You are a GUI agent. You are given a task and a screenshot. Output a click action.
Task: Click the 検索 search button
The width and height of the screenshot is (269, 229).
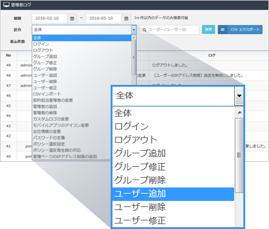[x=208, y=29]
